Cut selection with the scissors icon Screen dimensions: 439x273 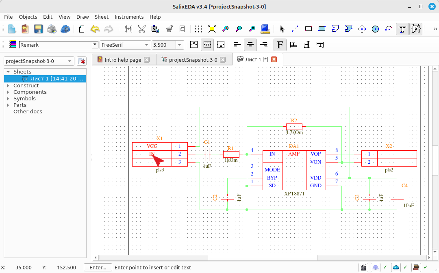pos(142,29)
